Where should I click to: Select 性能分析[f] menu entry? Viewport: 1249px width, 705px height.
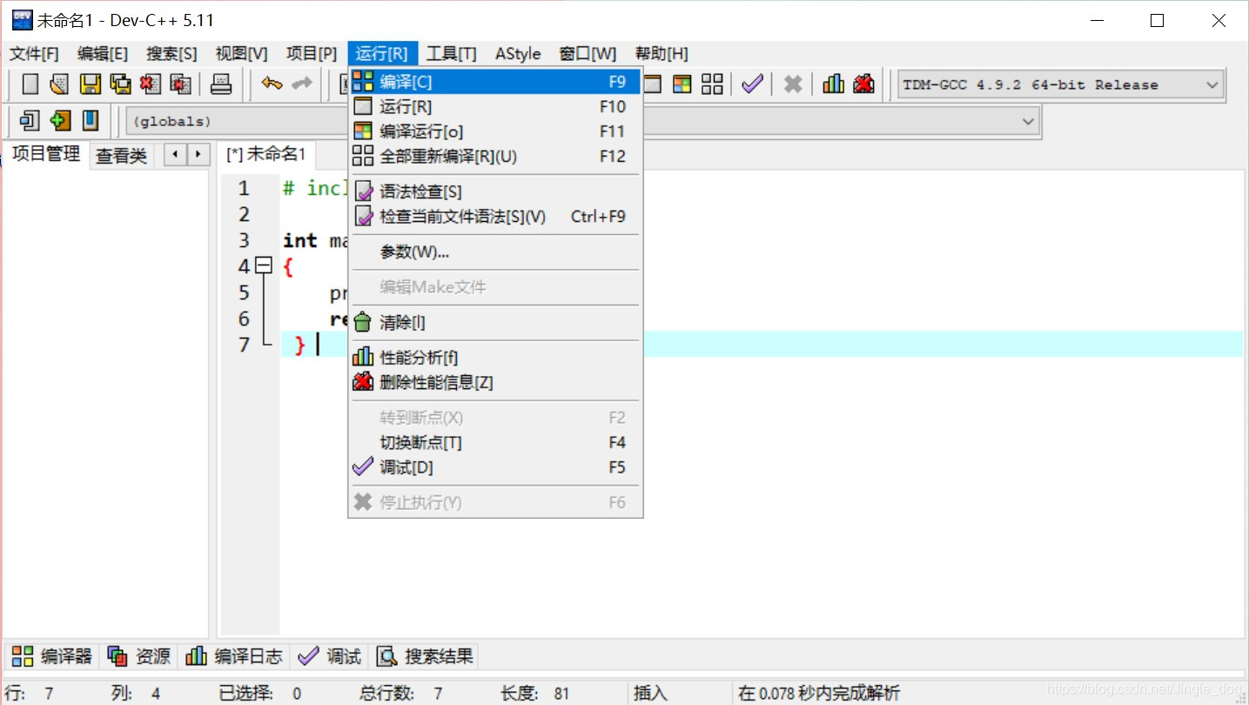coord(495,358)
